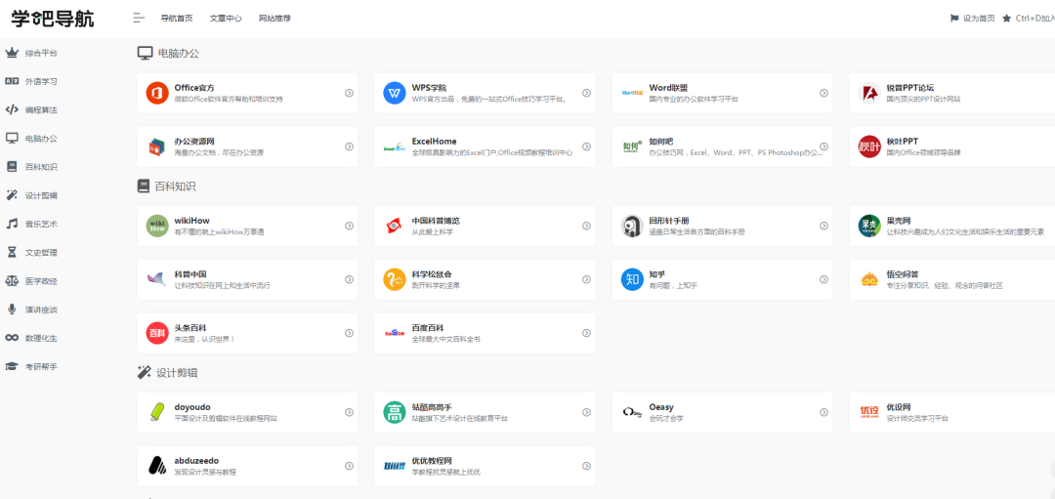This screenshot has width=1055, height=499.
Task: Select 百科知识 in the sidebar
Action: click(x=41, y=167)
